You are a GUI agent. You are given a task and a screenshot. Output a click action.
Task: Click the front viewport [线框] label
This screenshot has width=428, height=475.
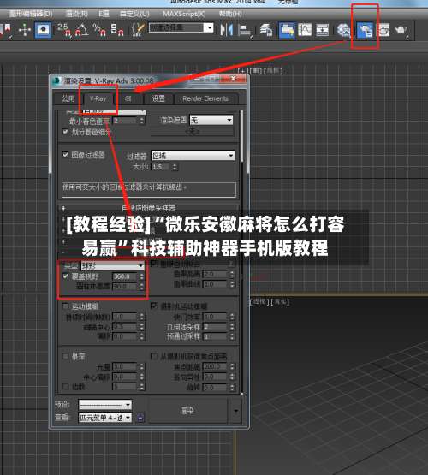point(273,71)
